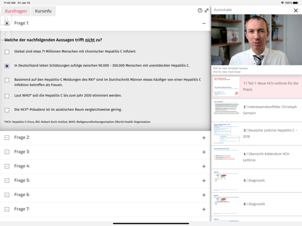Check the 'Männer etwas häufiger' RKI answer
The height and width of the screenshot is (226, 302).
tap(7, 80)
